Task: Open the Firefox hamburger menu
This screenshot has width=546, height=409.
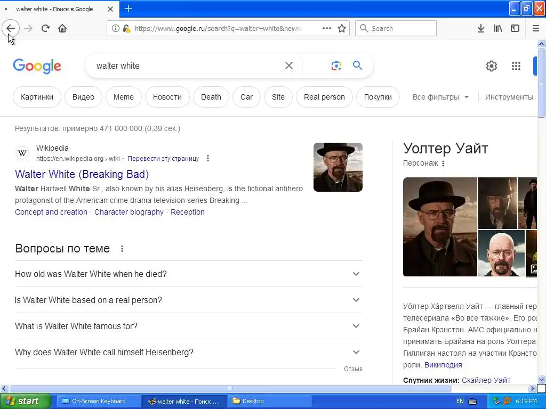Action: click(x=536, y=28)
